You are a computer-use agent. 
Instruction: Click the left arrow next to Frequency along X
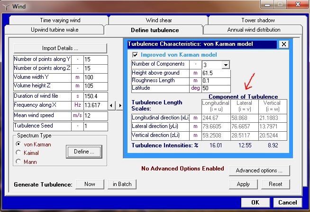point(111,105)
